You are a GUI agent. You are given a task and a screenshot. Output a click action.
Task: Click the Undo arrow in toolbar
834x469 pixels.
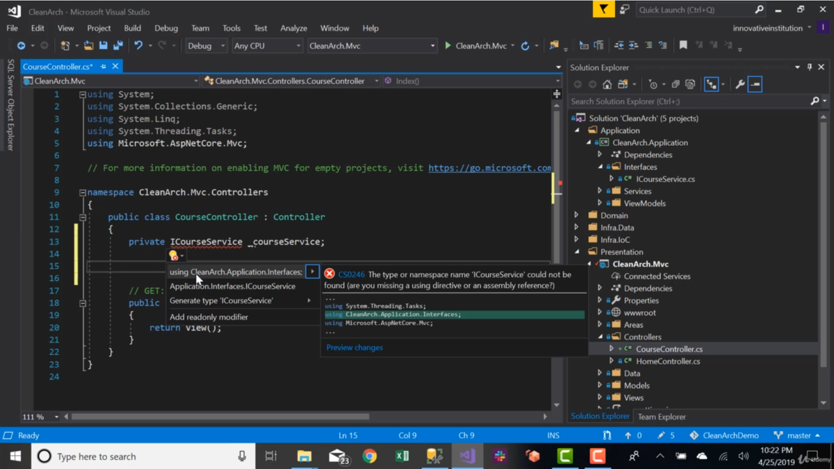[x=138, y=46]
